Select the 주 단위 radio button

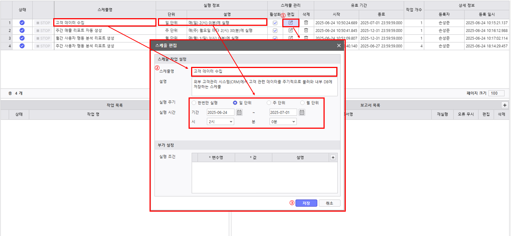269,103
